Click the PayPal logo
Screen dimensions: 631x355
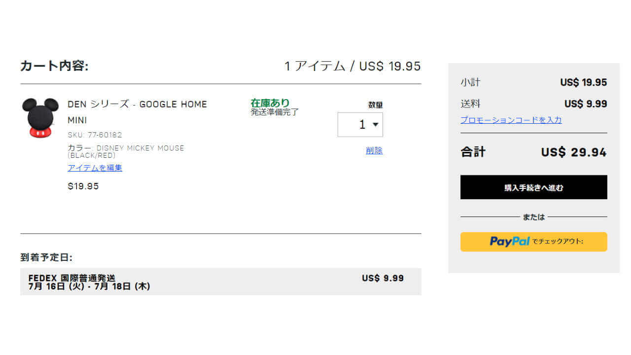[509, 241]
